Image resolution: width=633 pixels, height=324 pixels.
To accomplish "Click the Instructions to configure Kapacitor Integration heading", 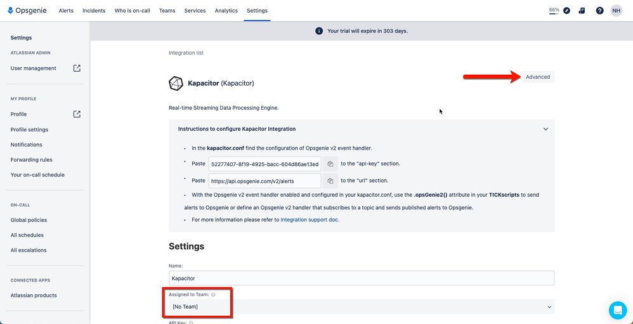I will pos(237,129).
